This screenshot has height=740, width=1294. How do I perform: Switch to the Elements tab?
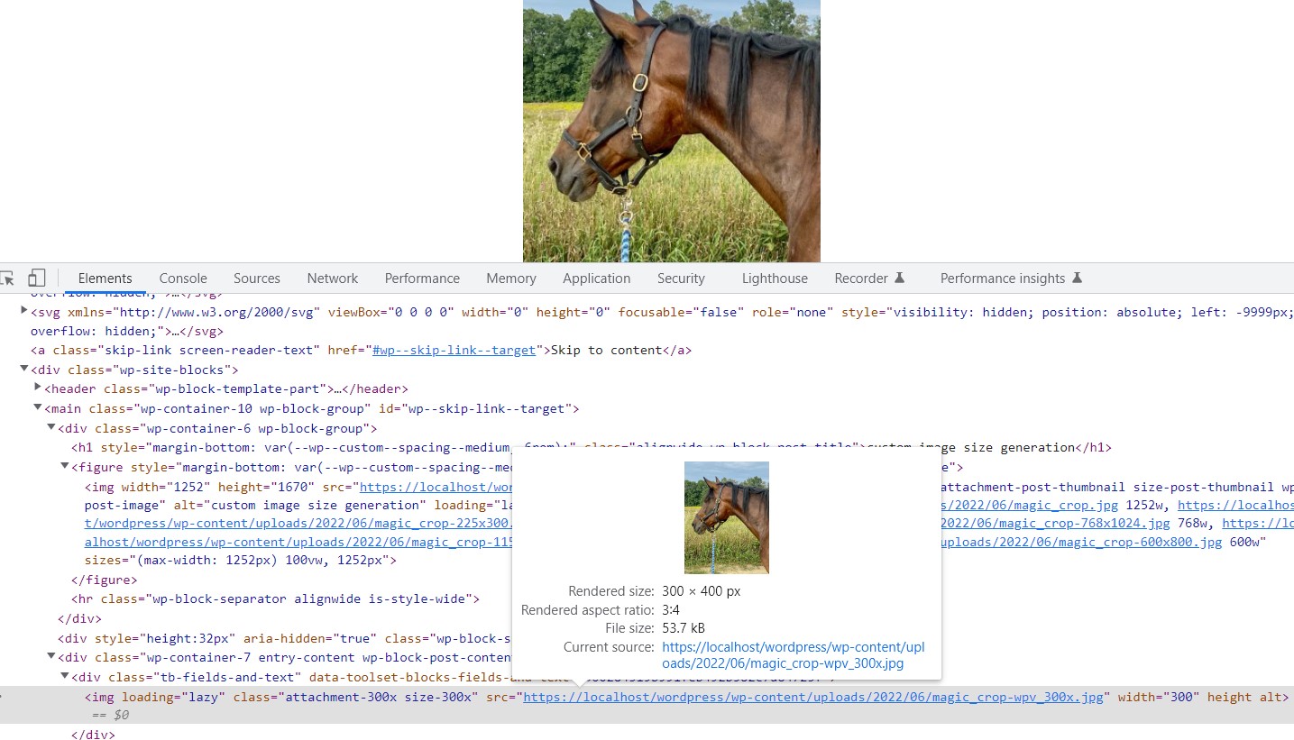click(x=105, y=279)
